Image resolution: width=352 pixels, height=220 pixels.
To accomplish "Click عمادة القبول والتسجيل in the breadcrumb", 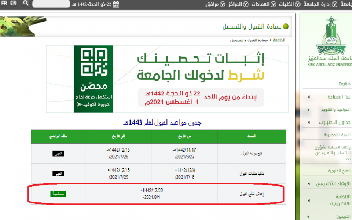I will pos(249,40).
